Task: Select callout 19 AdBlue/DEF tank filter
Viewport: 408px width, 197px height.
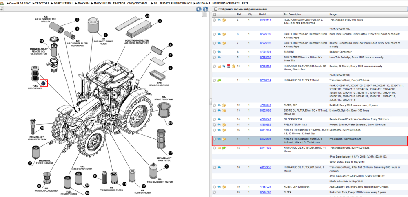Action: 42,128
